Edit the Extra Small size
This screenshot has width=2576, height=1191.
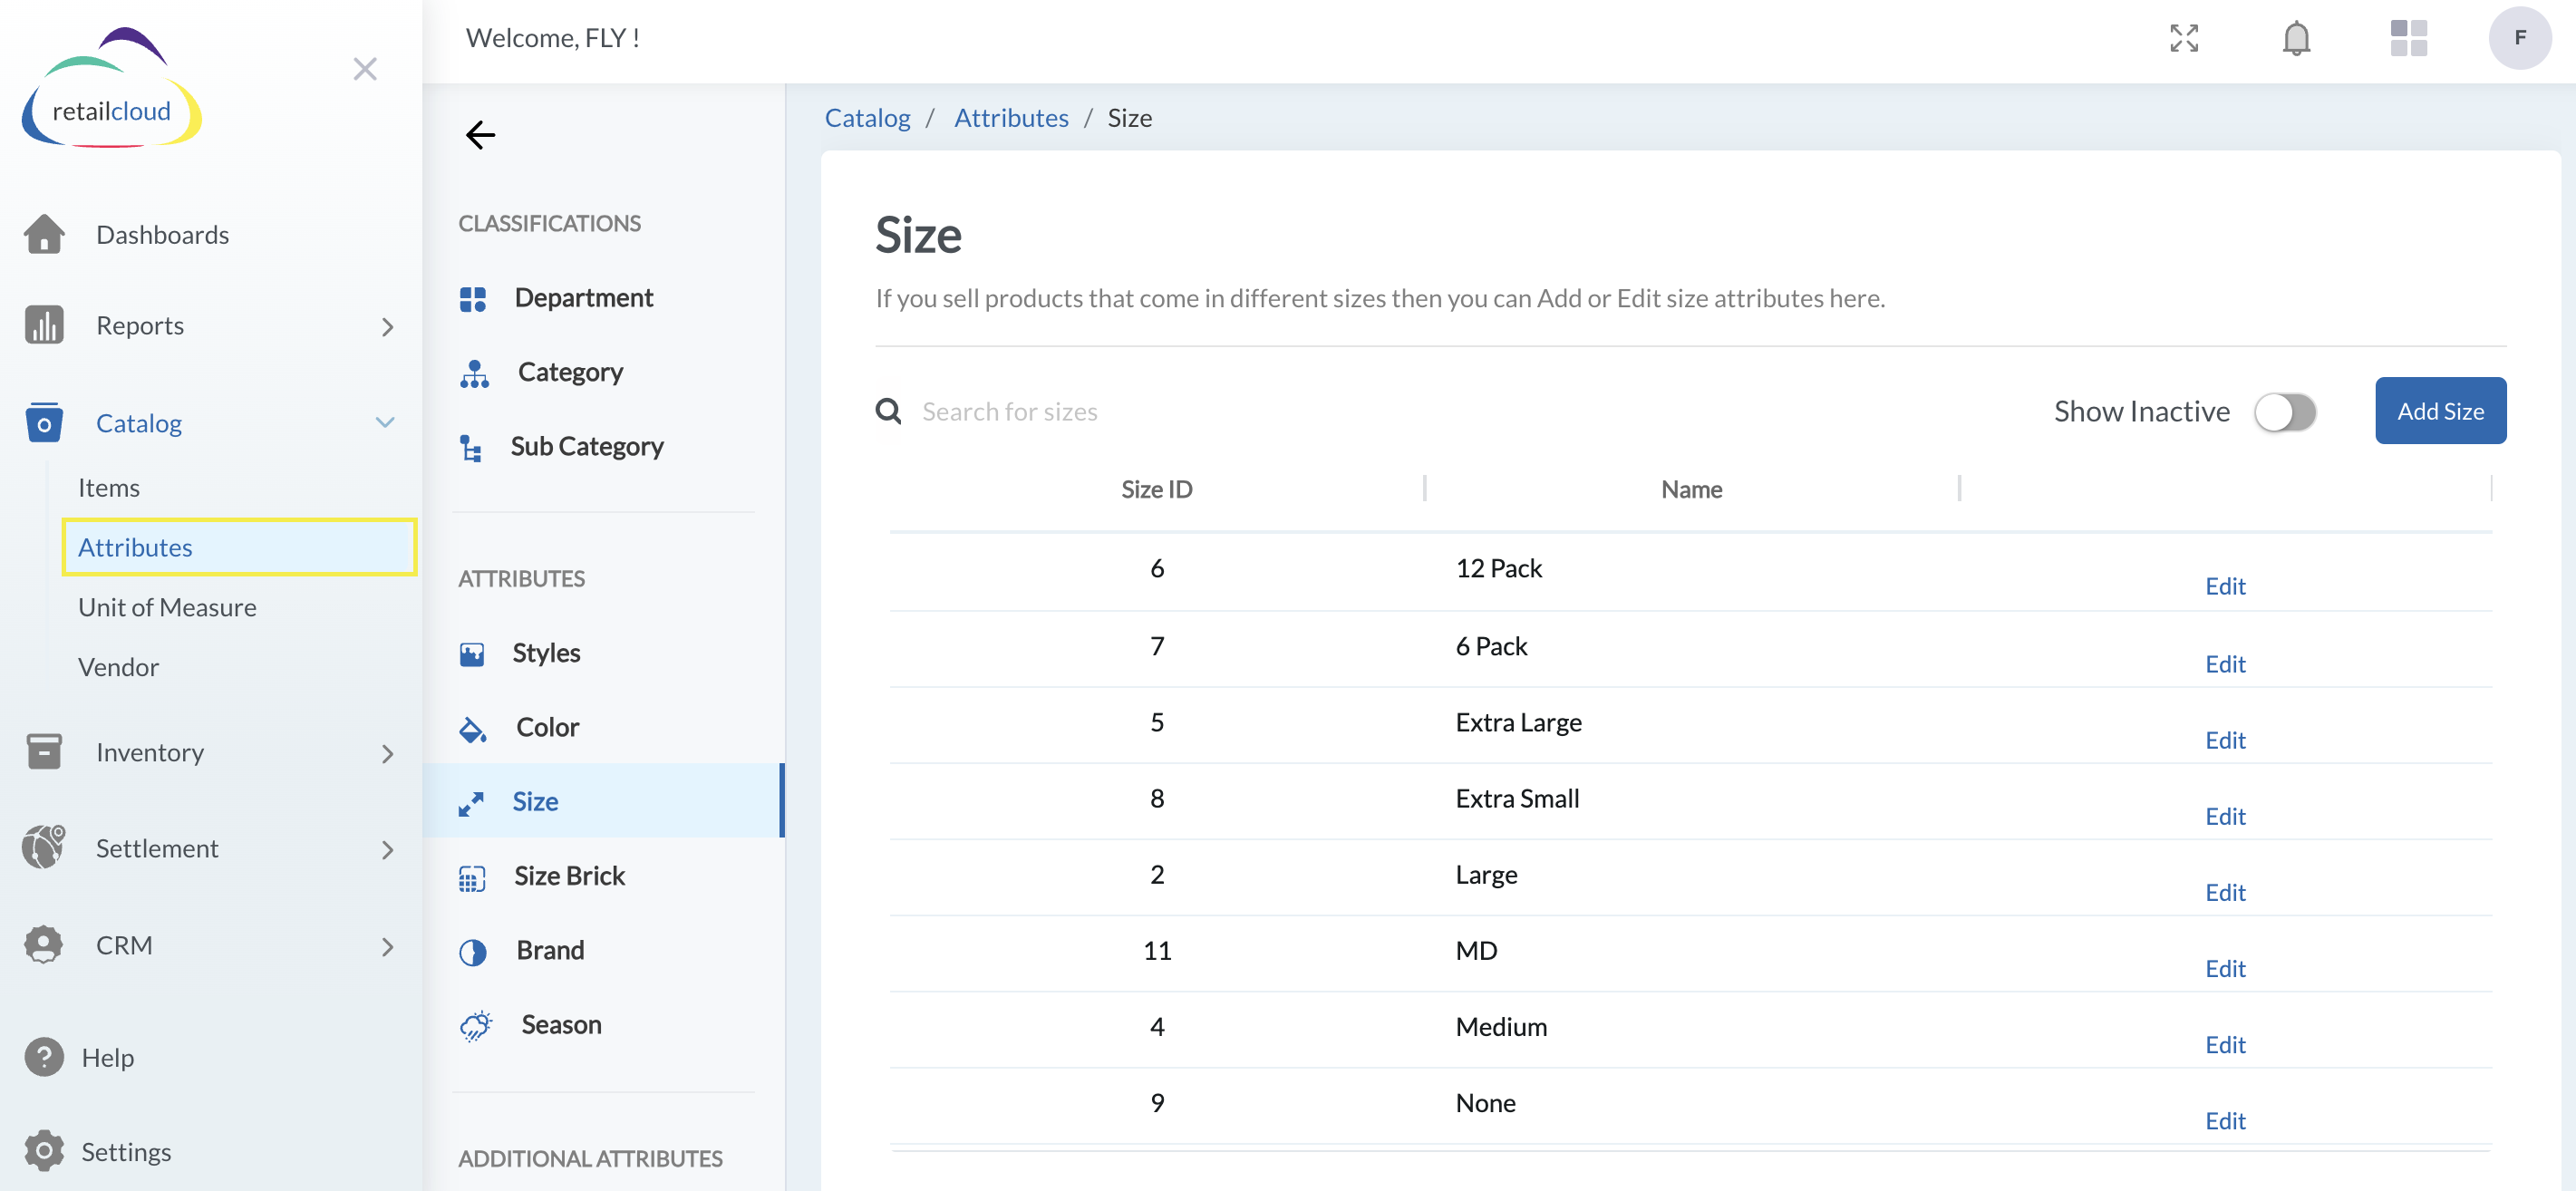[2225, 816]
